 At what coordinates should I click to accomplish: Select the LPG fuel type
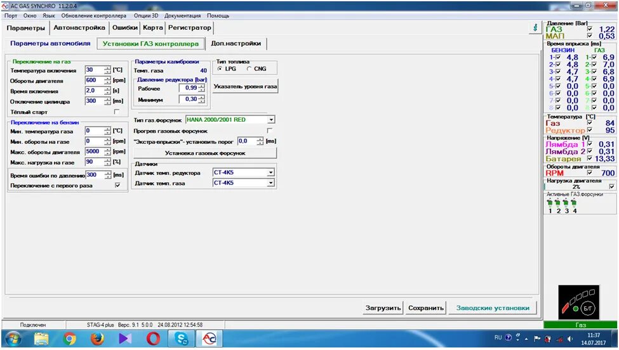tap(220, 68)
